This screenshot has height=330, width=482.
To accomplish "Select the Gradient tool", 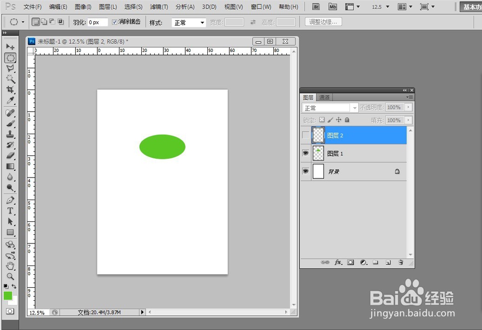I will pos(10,166).
